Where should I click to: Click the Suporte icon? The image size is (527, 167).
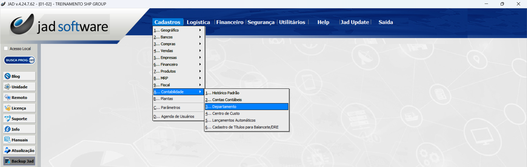(19, 119)
